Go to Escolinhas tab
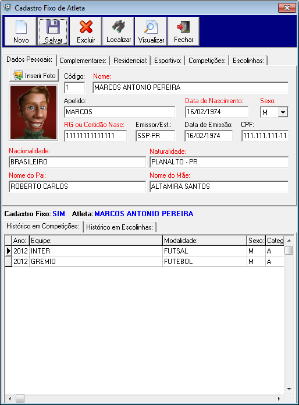The width and height of the screenshot is (299, 405). point(248,61)
